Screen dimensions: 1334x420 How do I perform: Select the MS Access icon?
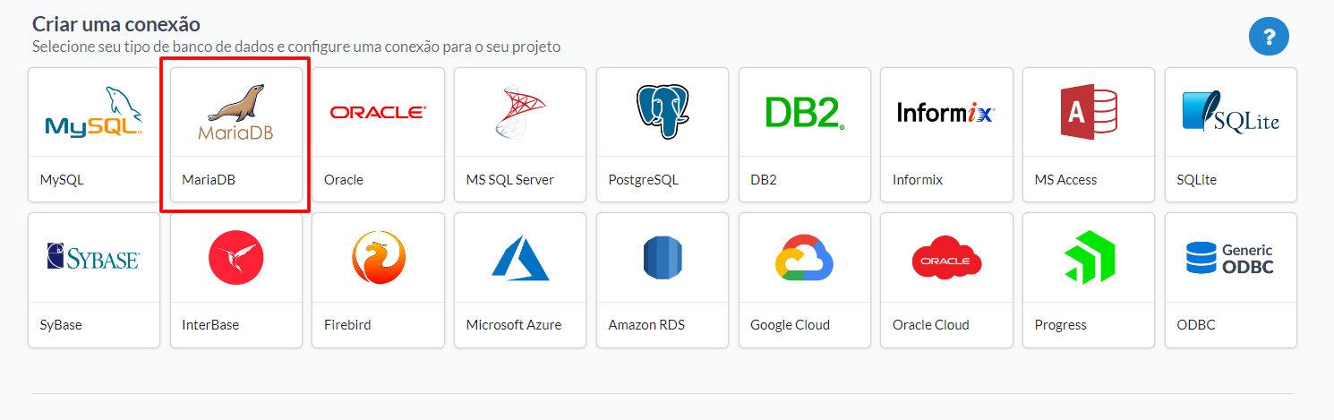point(1089,112)
